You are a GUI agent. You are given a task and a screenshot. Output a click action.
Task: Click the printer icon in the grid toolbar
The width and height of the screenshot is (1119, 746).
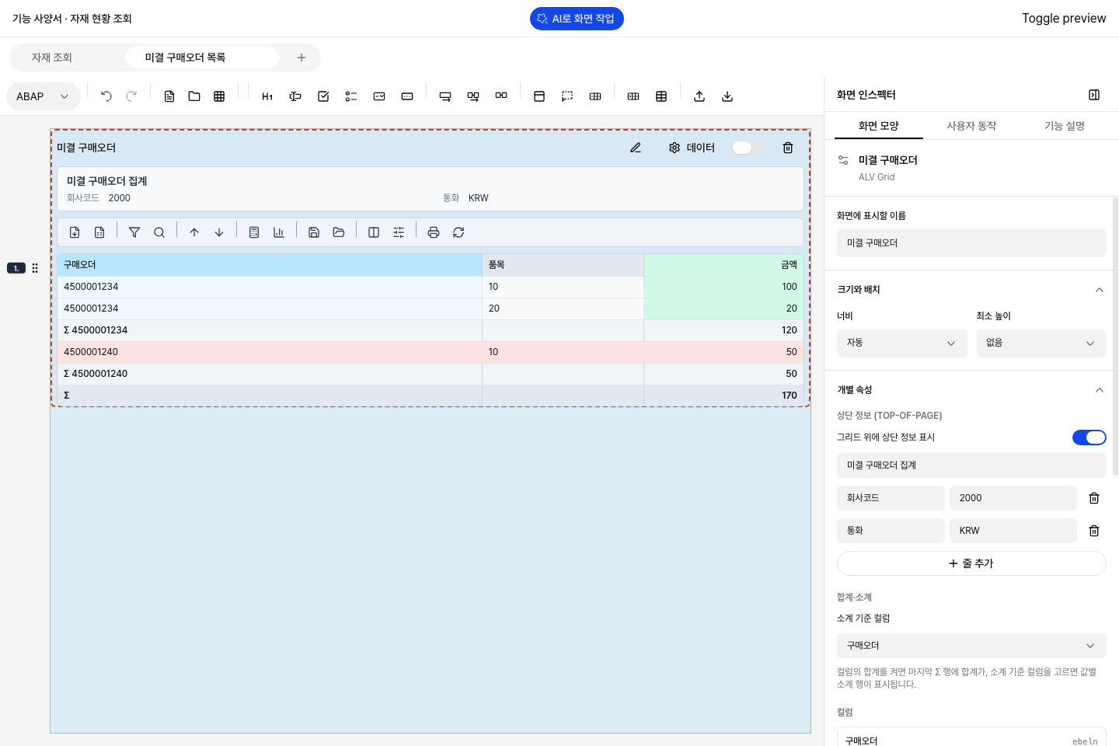pyautogui.click(x=434, y=232)
